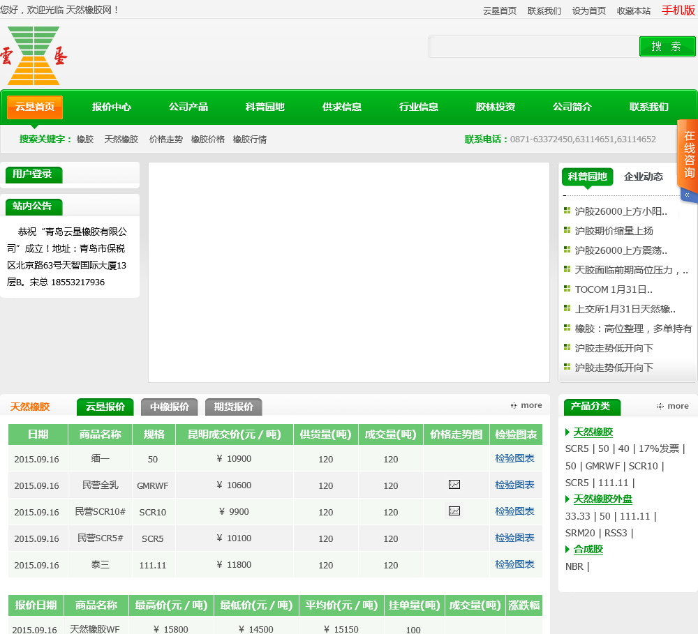Image resolution: width=698 pixels, height=634 pixels.
Task: Open 供求信息 navigation item
Action: tap(342, 107)
